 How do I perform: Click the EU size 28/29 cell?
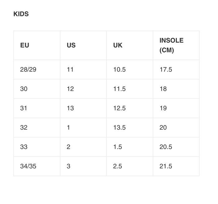point(37,69)
